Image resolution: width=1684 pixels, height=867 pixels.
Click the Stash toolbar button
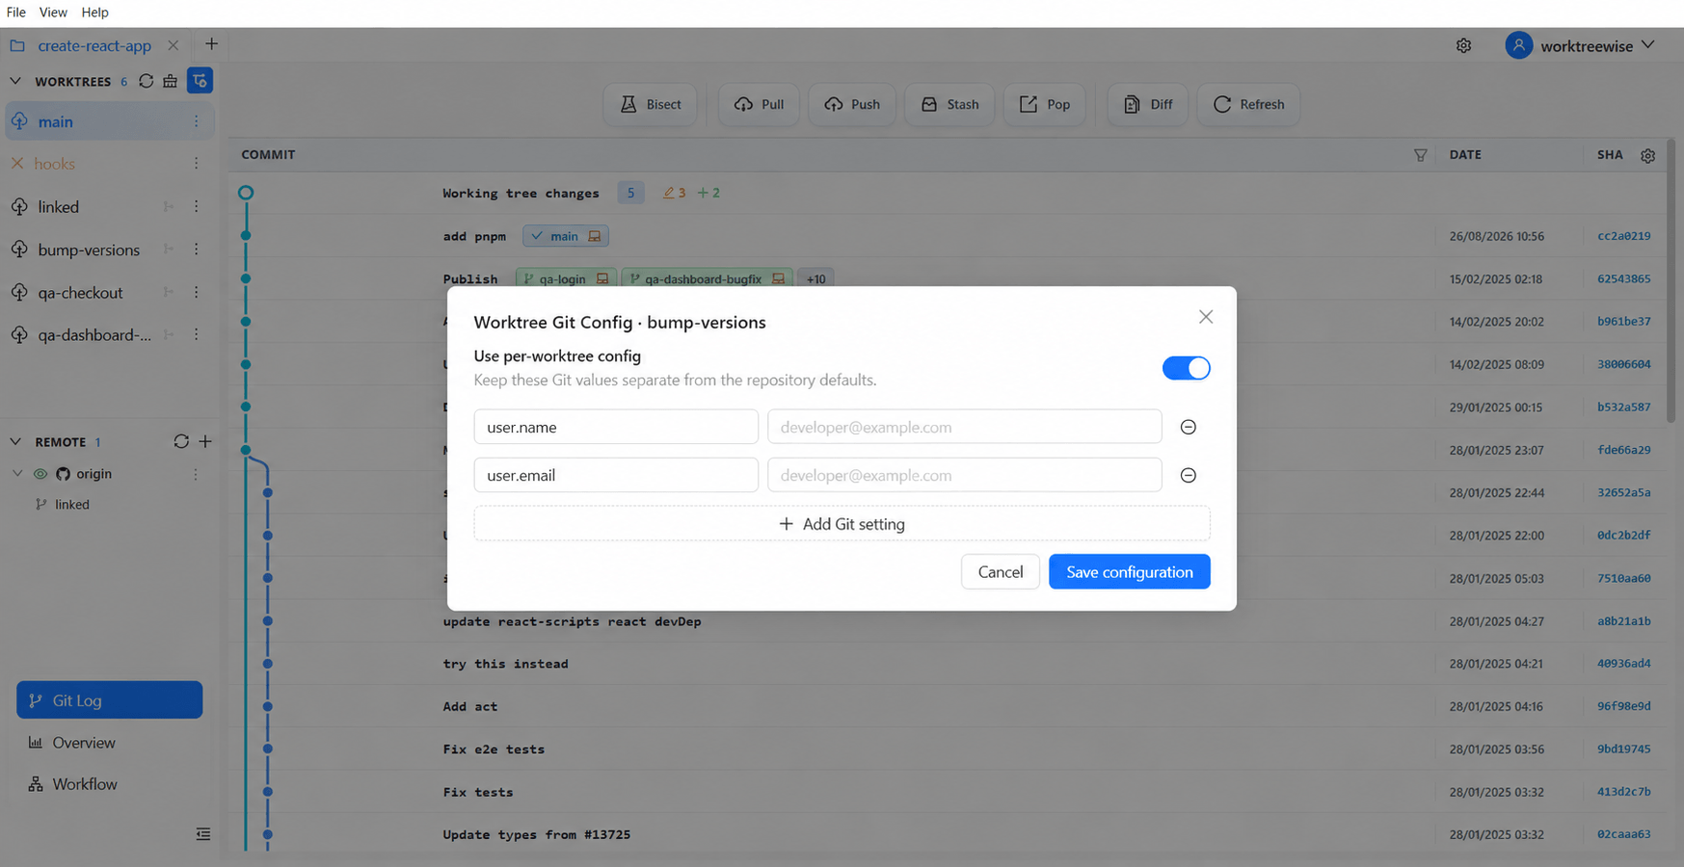pyautogui.click(x=949, y=104)
